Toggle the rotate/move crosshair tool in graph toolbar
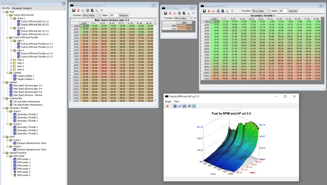 (x=175, y=106)
